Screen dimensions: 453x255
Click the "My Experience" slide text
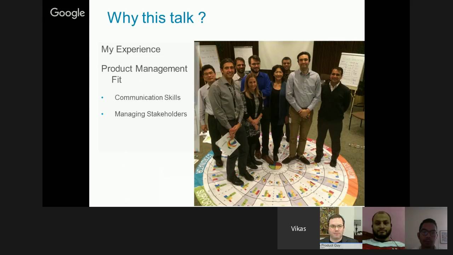coord(131,49)
